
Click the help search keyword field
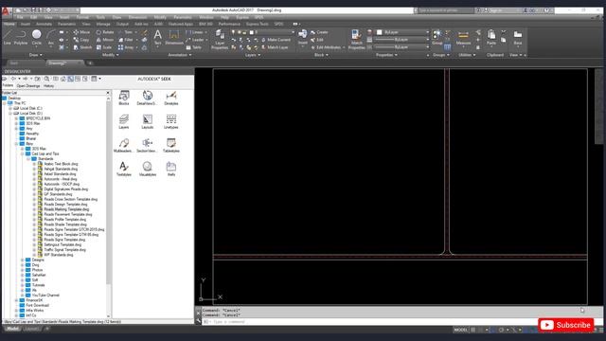coord(446,10)
